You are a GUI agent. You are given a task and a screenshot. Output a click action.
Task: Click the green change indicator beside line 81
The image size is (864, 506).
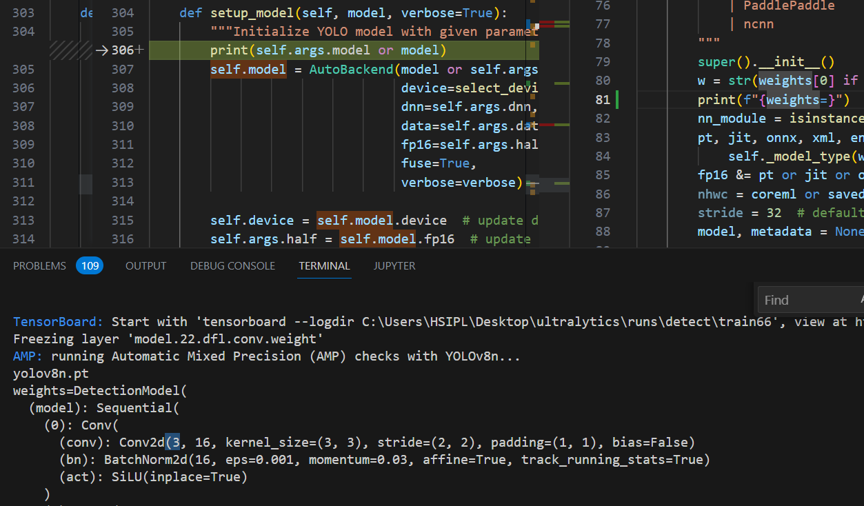[x=616, y=99]
